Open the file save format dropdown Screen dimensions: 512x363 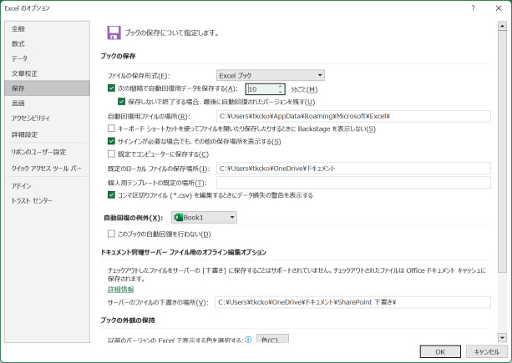tap(271, 75)
